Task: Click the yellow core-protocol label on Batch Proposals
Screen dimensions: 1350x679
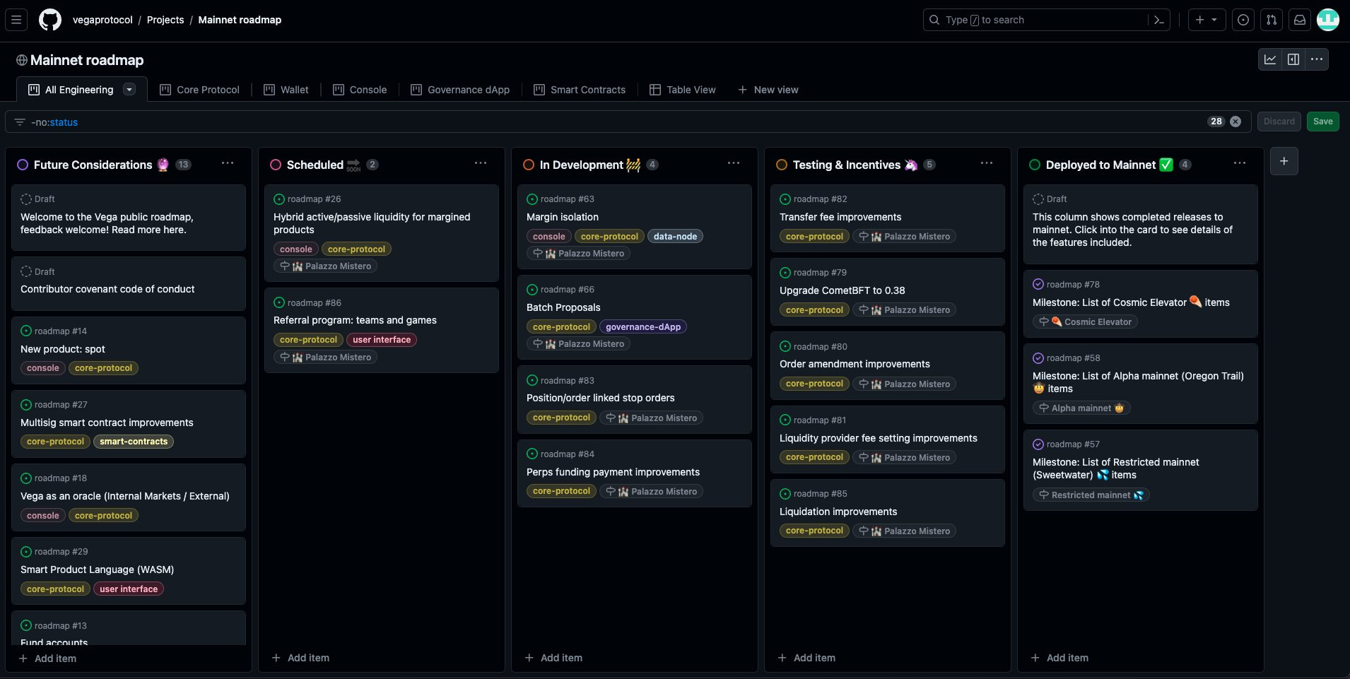Action: coord(561,327)
